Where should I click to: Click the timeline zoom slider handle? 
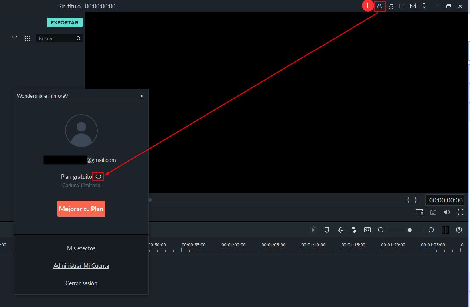point(409,230)
